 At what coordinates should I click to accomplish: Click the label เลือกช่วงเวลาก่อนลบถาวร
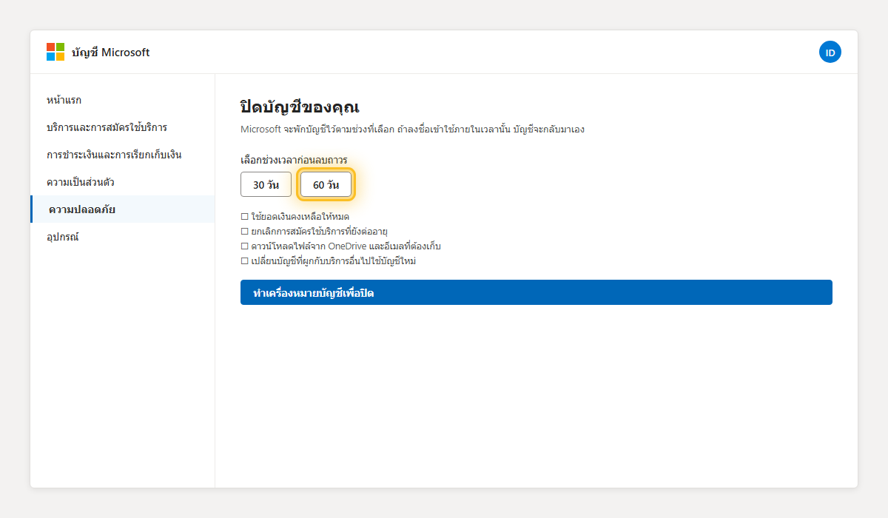(294, 160)
